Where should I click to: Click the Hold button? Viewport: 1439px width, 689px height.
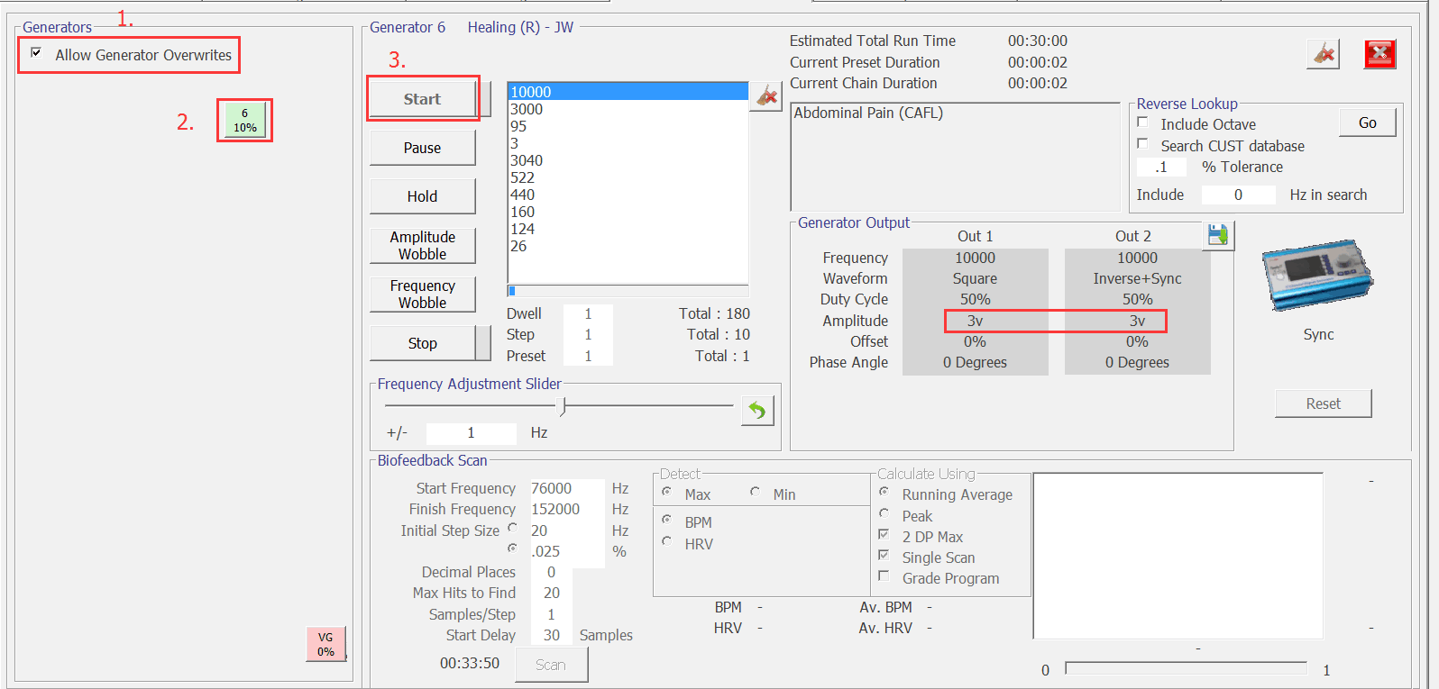(422, 196)
